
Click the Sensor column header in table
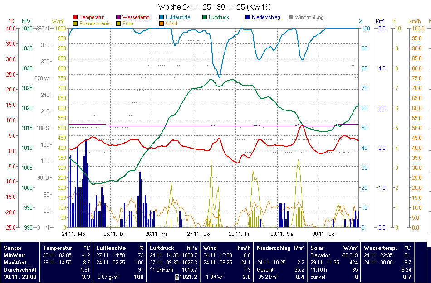[13, 248]
